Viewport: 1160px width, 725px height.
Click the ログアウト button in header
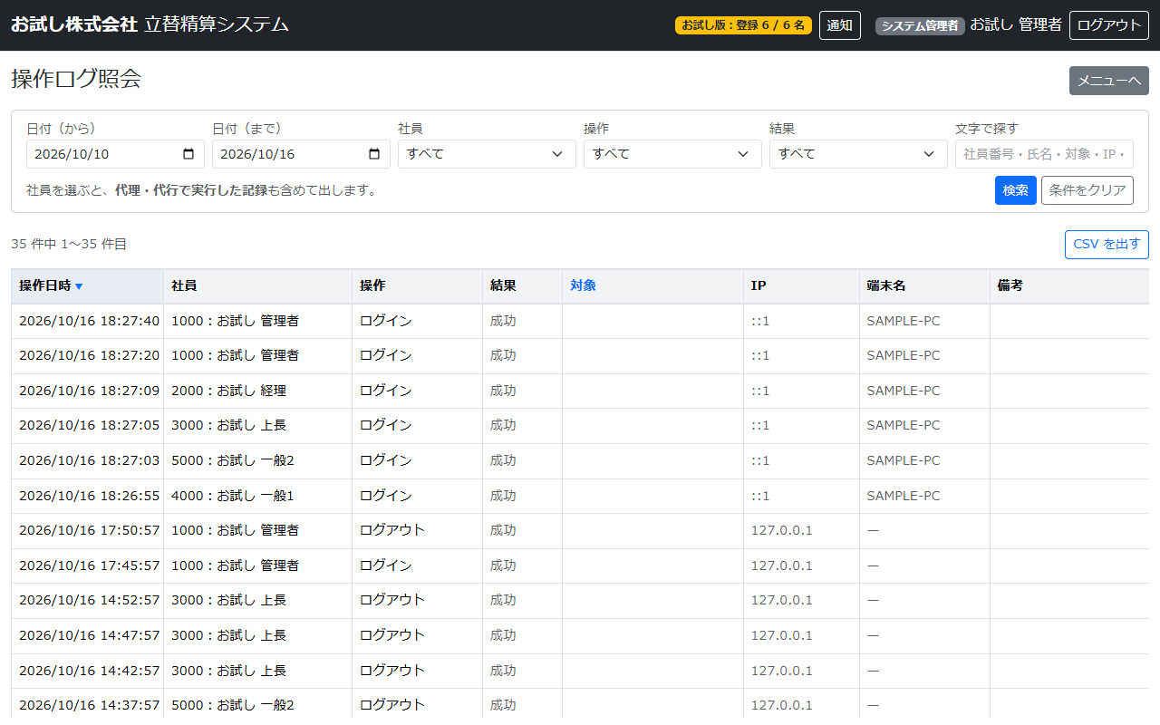1109,25
